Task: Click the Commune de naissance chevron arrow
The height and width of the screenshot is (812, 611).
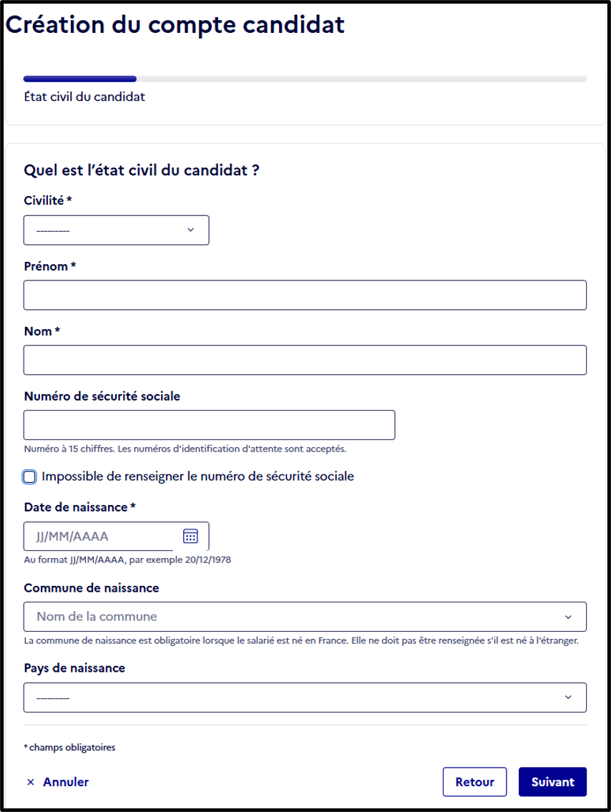Action: [568, 617]
